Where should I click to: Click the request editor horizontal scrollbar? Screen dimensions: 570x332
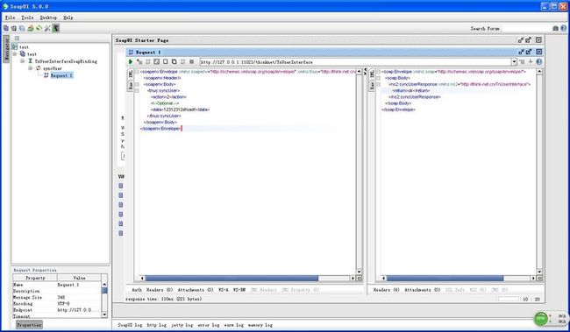pos(232,279)
